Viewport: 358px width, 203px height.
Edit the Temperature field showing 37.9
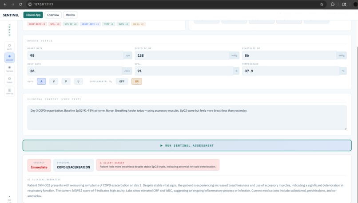pos(290,71)
